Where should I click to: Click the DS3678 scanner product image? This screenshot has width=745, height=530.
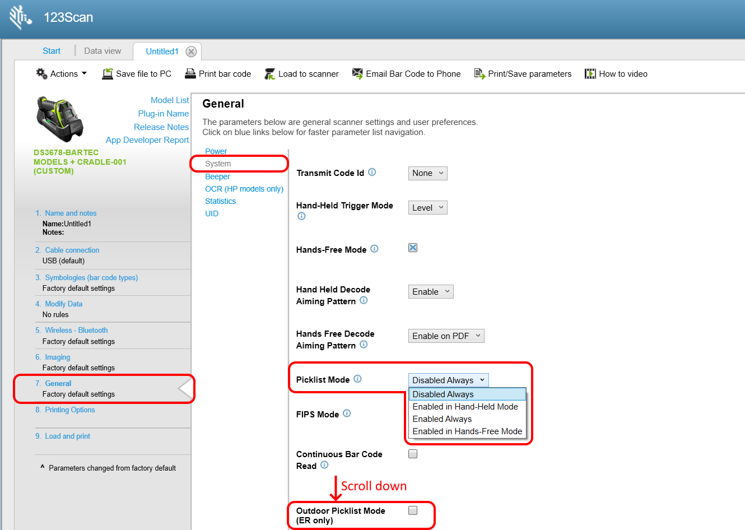pyautogui.click(x=60, y=119)
